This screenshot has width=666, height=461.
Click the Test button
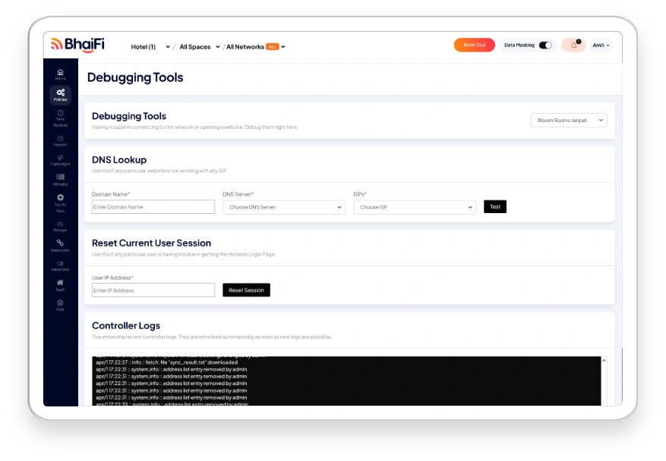point(495,206)
